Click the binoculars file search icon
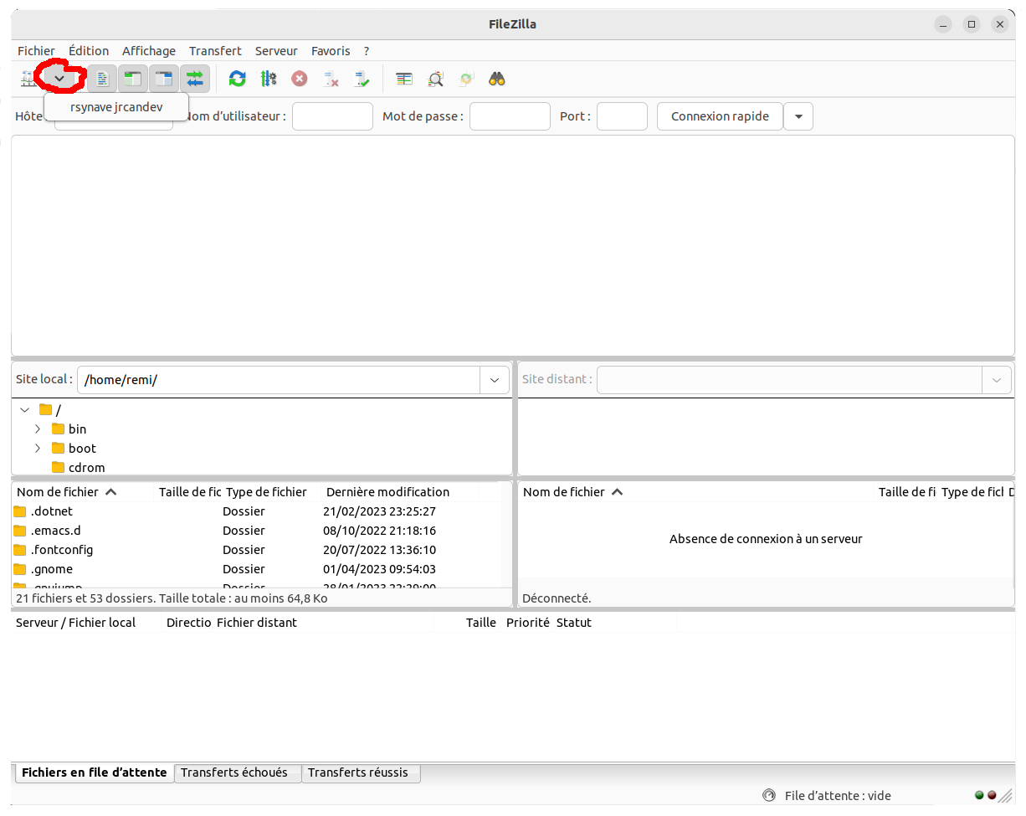Screen dimensions: 1026x816 (x=497, y=79)
